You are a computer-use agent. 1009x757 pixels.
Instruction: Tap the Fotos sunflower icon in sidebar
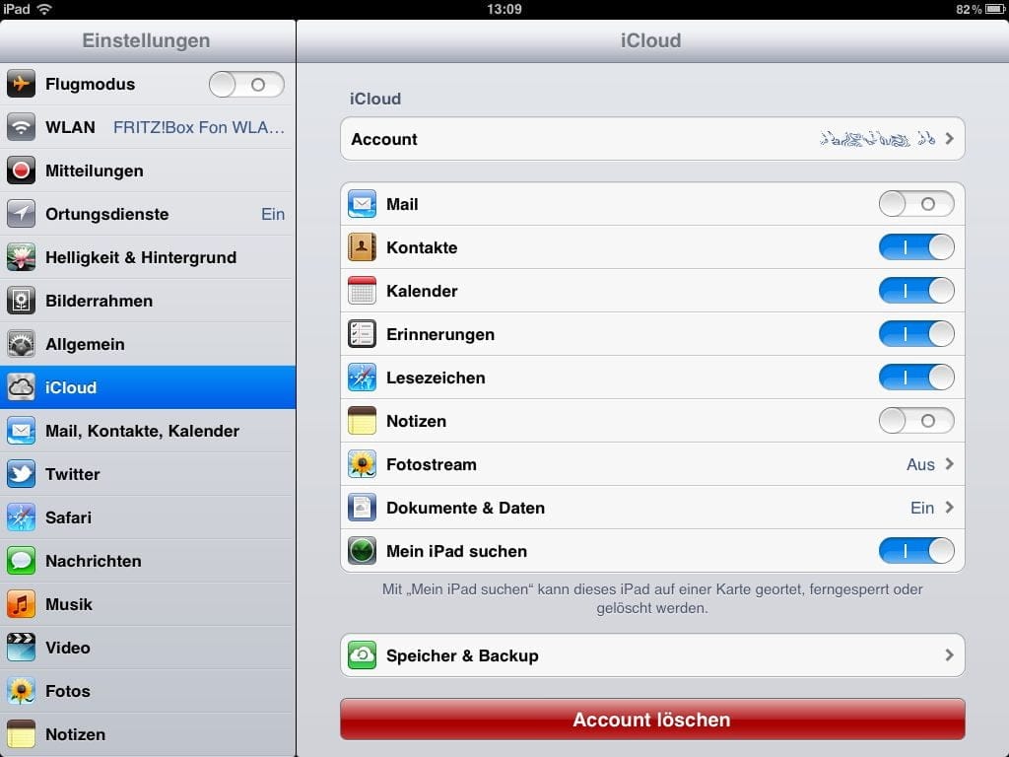click(22, 691)
